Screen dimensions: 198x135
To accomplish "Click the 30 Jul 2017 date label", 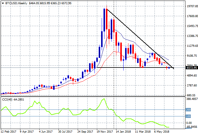I will [65, 132].
